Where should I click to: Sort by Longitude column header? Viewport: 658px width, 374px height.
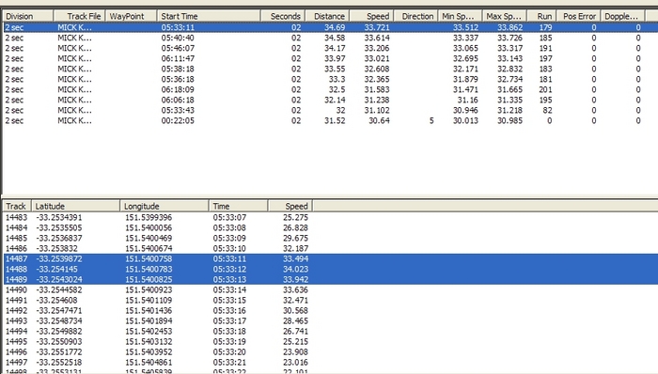(x=164, y=207)
